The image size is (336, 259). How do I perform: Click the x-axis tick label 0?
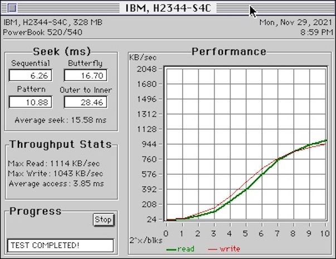pyautogui.click(x=166, y=233)
